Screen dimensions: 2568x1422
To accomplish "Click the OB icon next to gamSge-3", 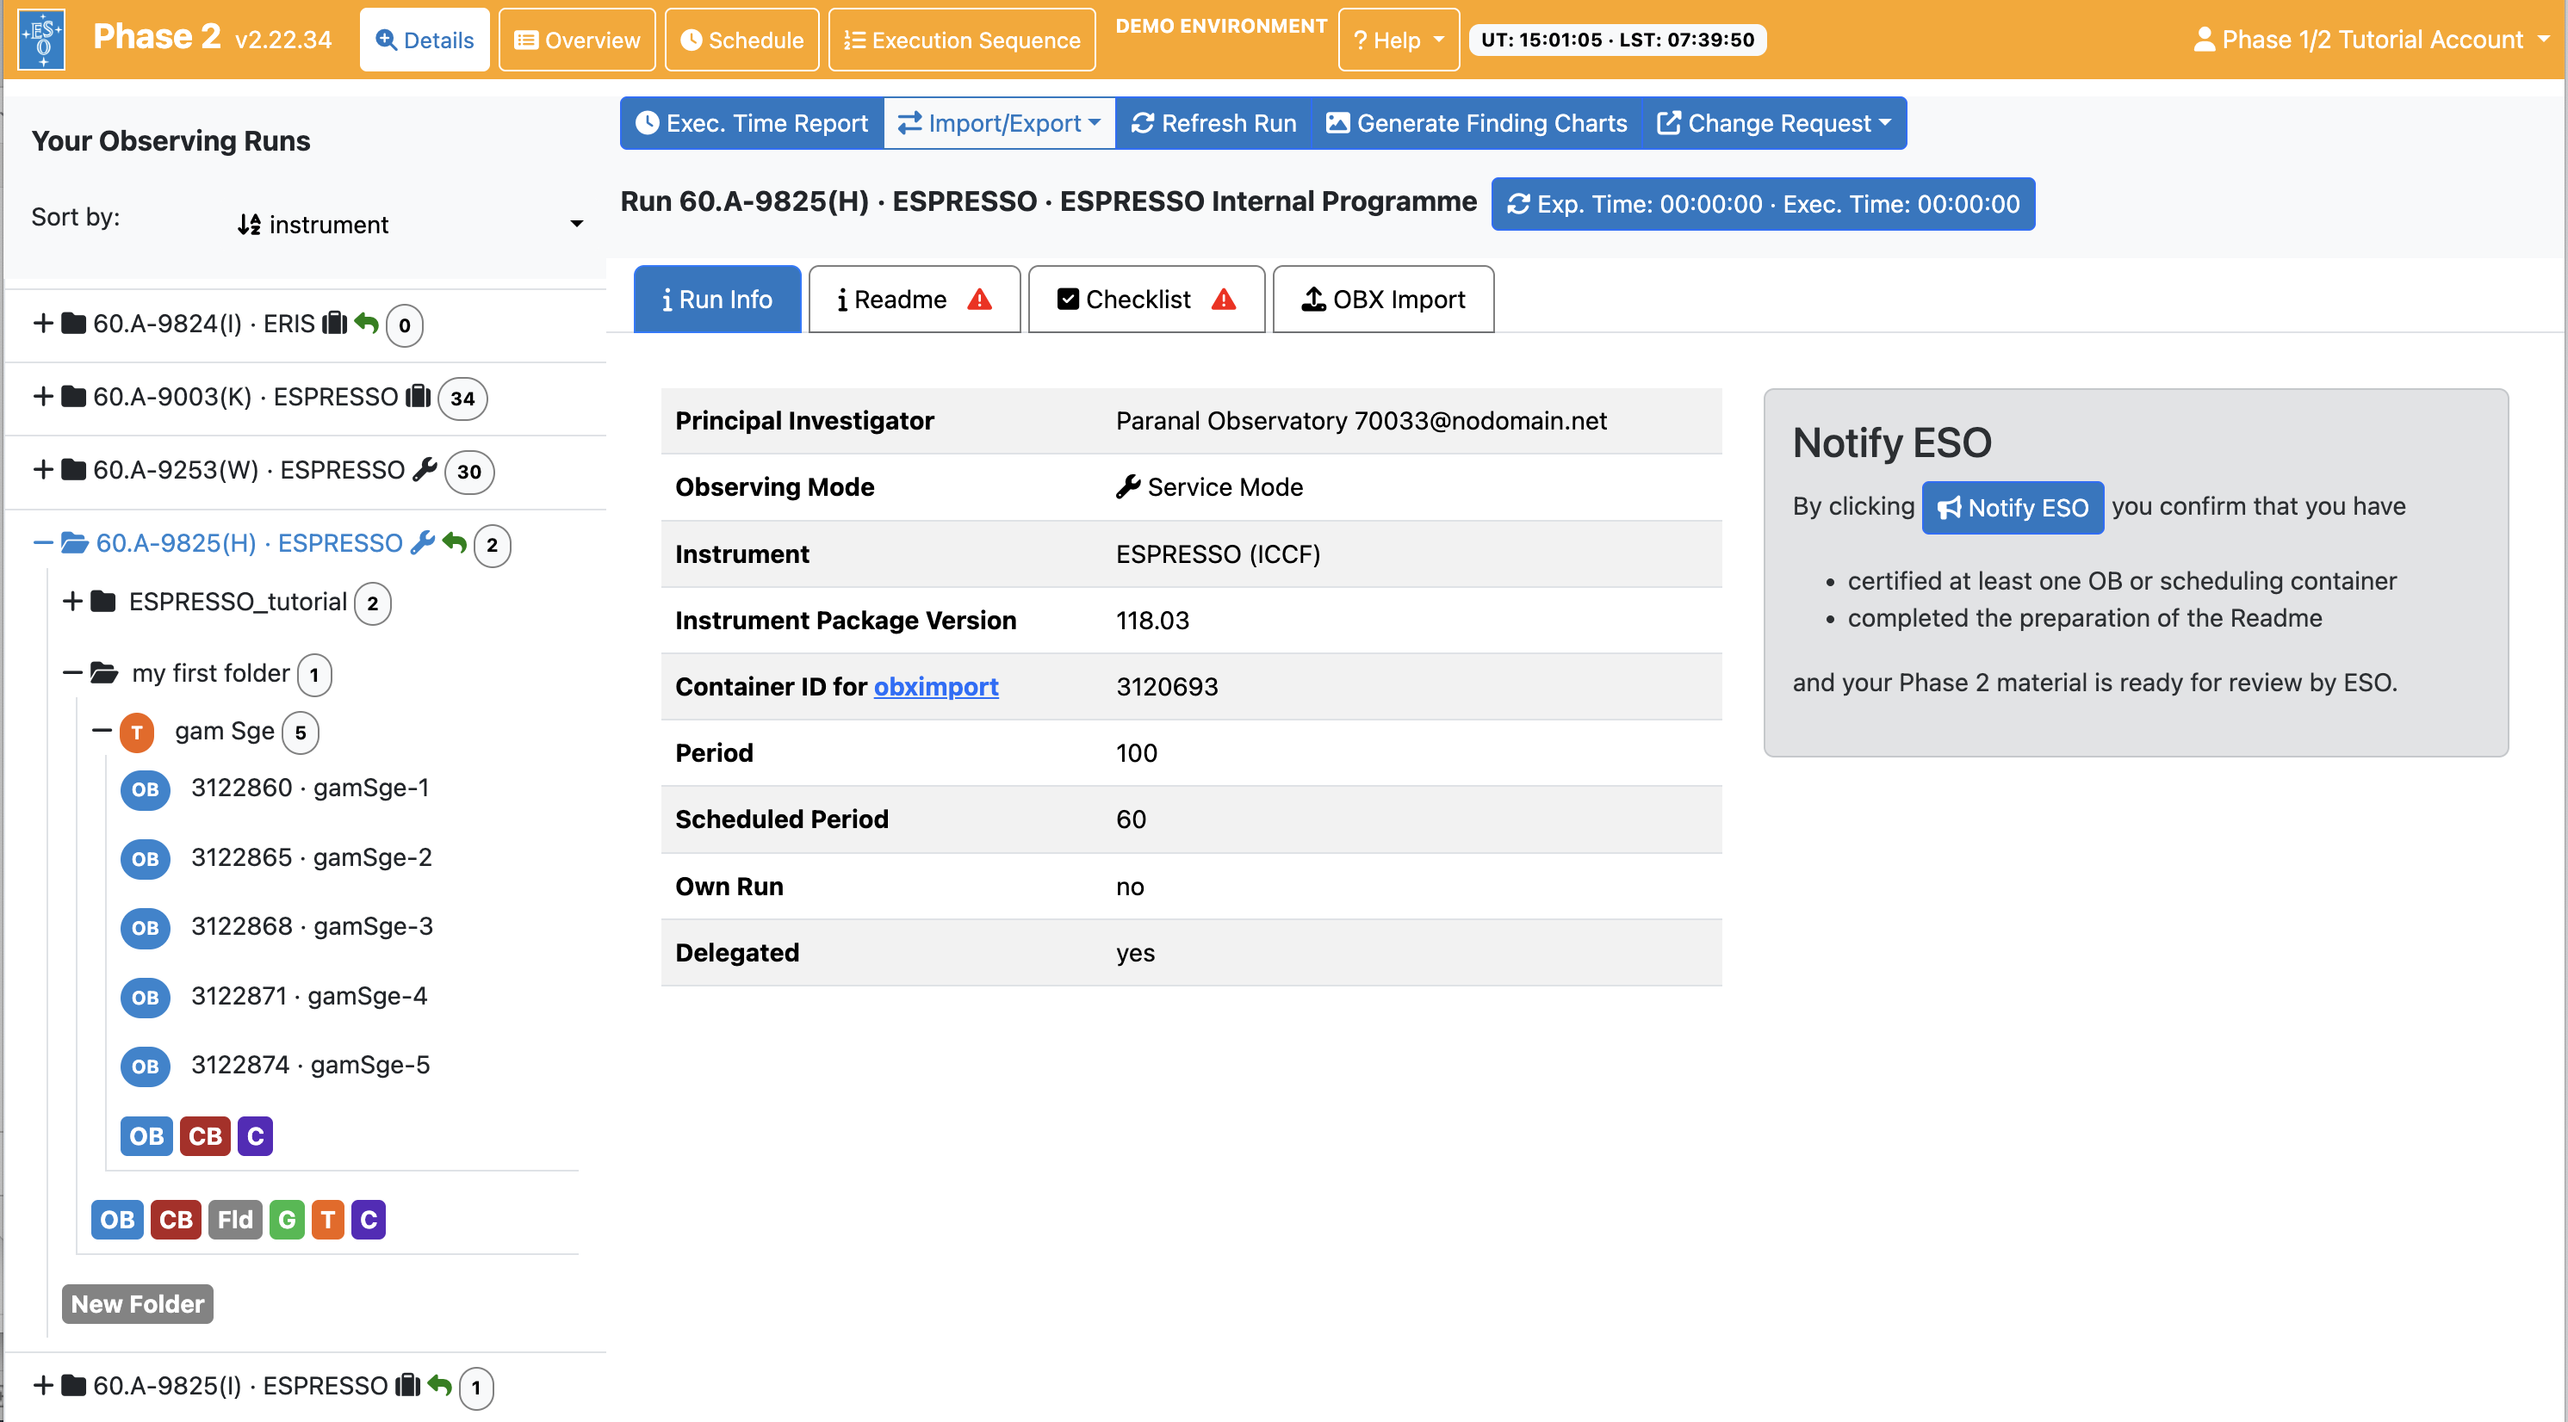I will (146, 928).
